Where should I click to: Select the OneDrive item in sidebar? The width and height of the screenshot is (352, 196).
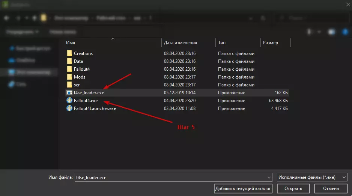point(22,60)
